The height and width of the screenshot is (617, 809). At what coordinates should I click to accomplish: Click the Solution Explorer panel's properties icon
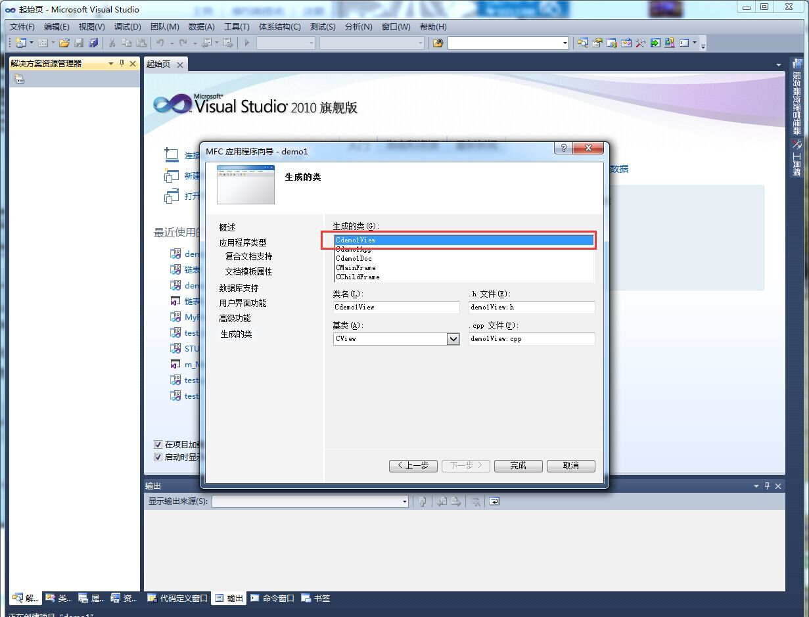[19, 79]
